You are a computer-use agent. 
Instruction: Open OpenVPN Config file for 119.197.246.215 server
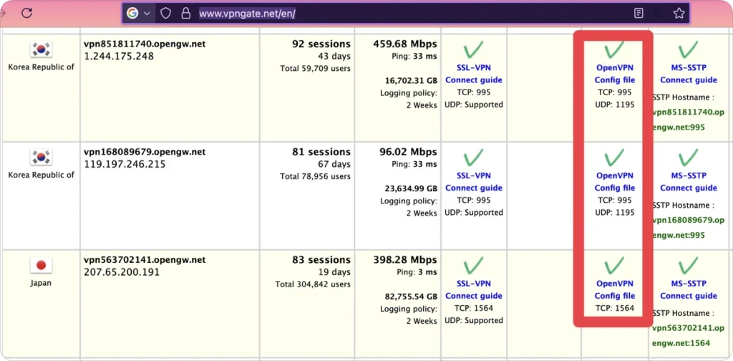[615, 182]
